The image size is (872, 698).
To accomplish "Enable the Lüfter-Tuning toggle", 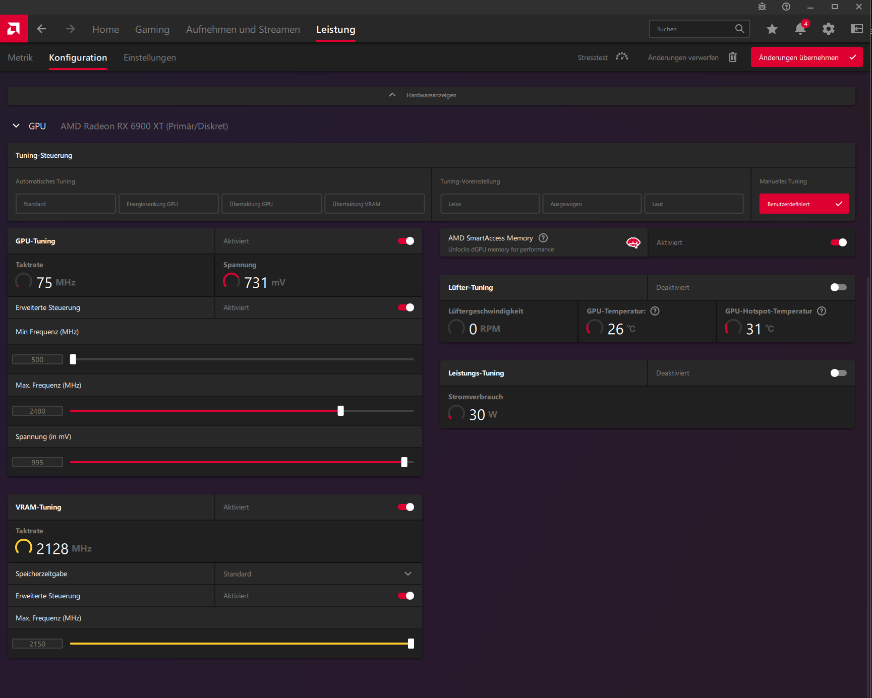I will pyautogui.click(x=839, y=287).
